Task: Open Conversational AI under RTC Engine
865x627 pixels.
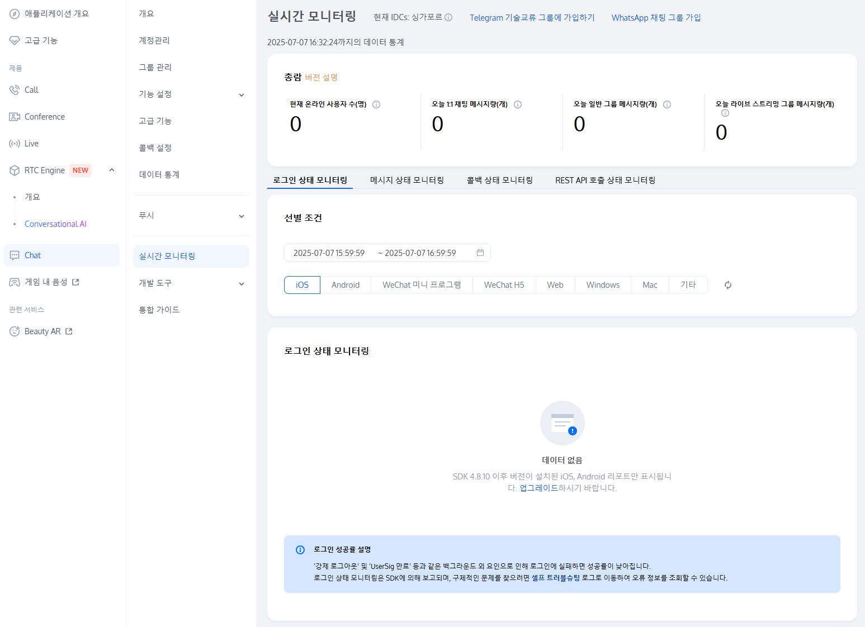Action: 55,224
